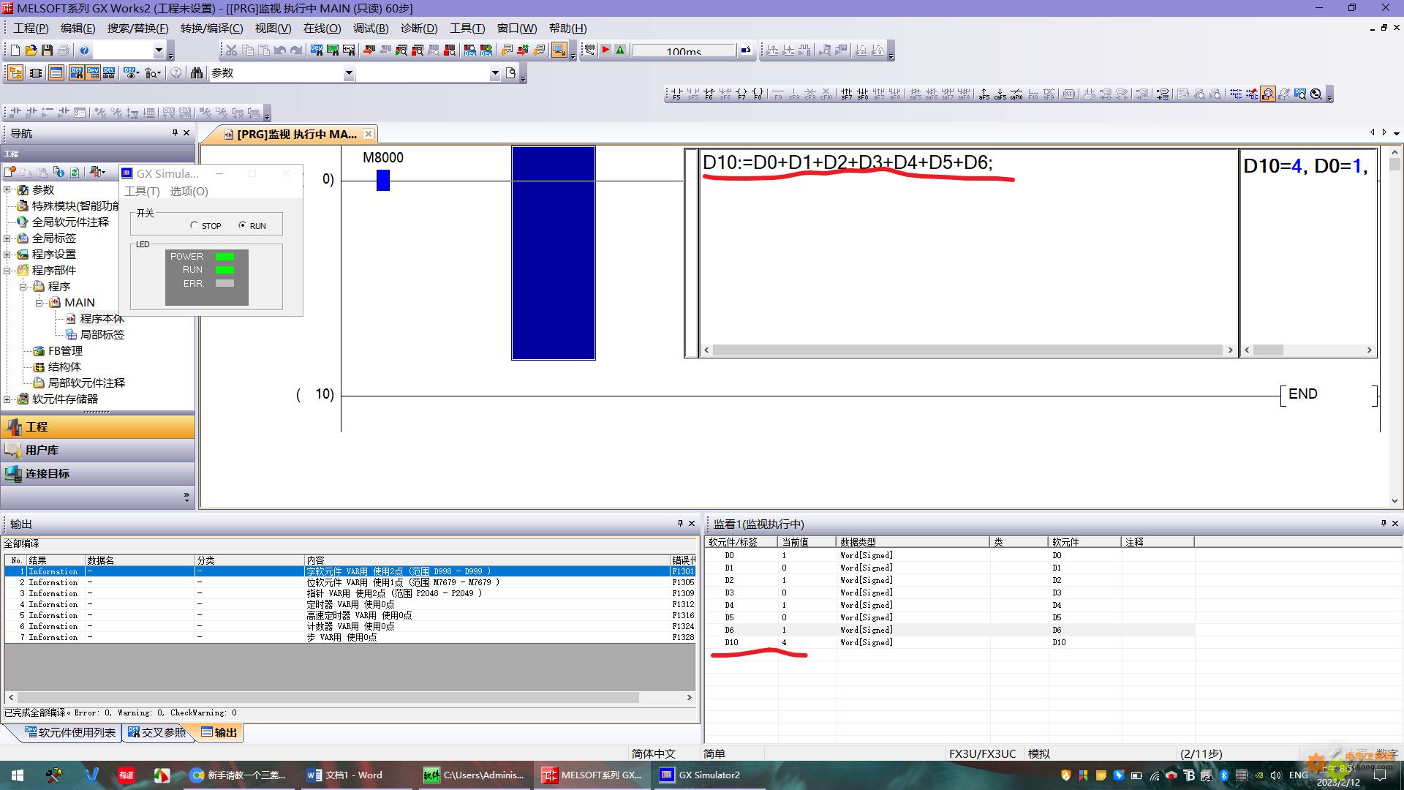Click the caF10 invert operation result icon
Image resolution: width=1404 pixels, height=790 pixels.
(1016, 94)
